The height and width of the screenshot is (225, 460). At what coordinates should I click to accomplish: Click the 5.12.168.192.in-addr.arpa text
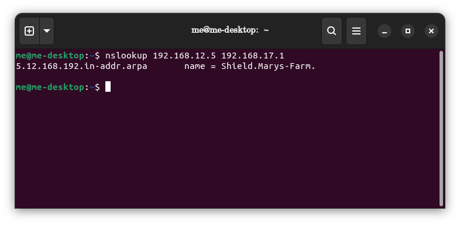81,66
